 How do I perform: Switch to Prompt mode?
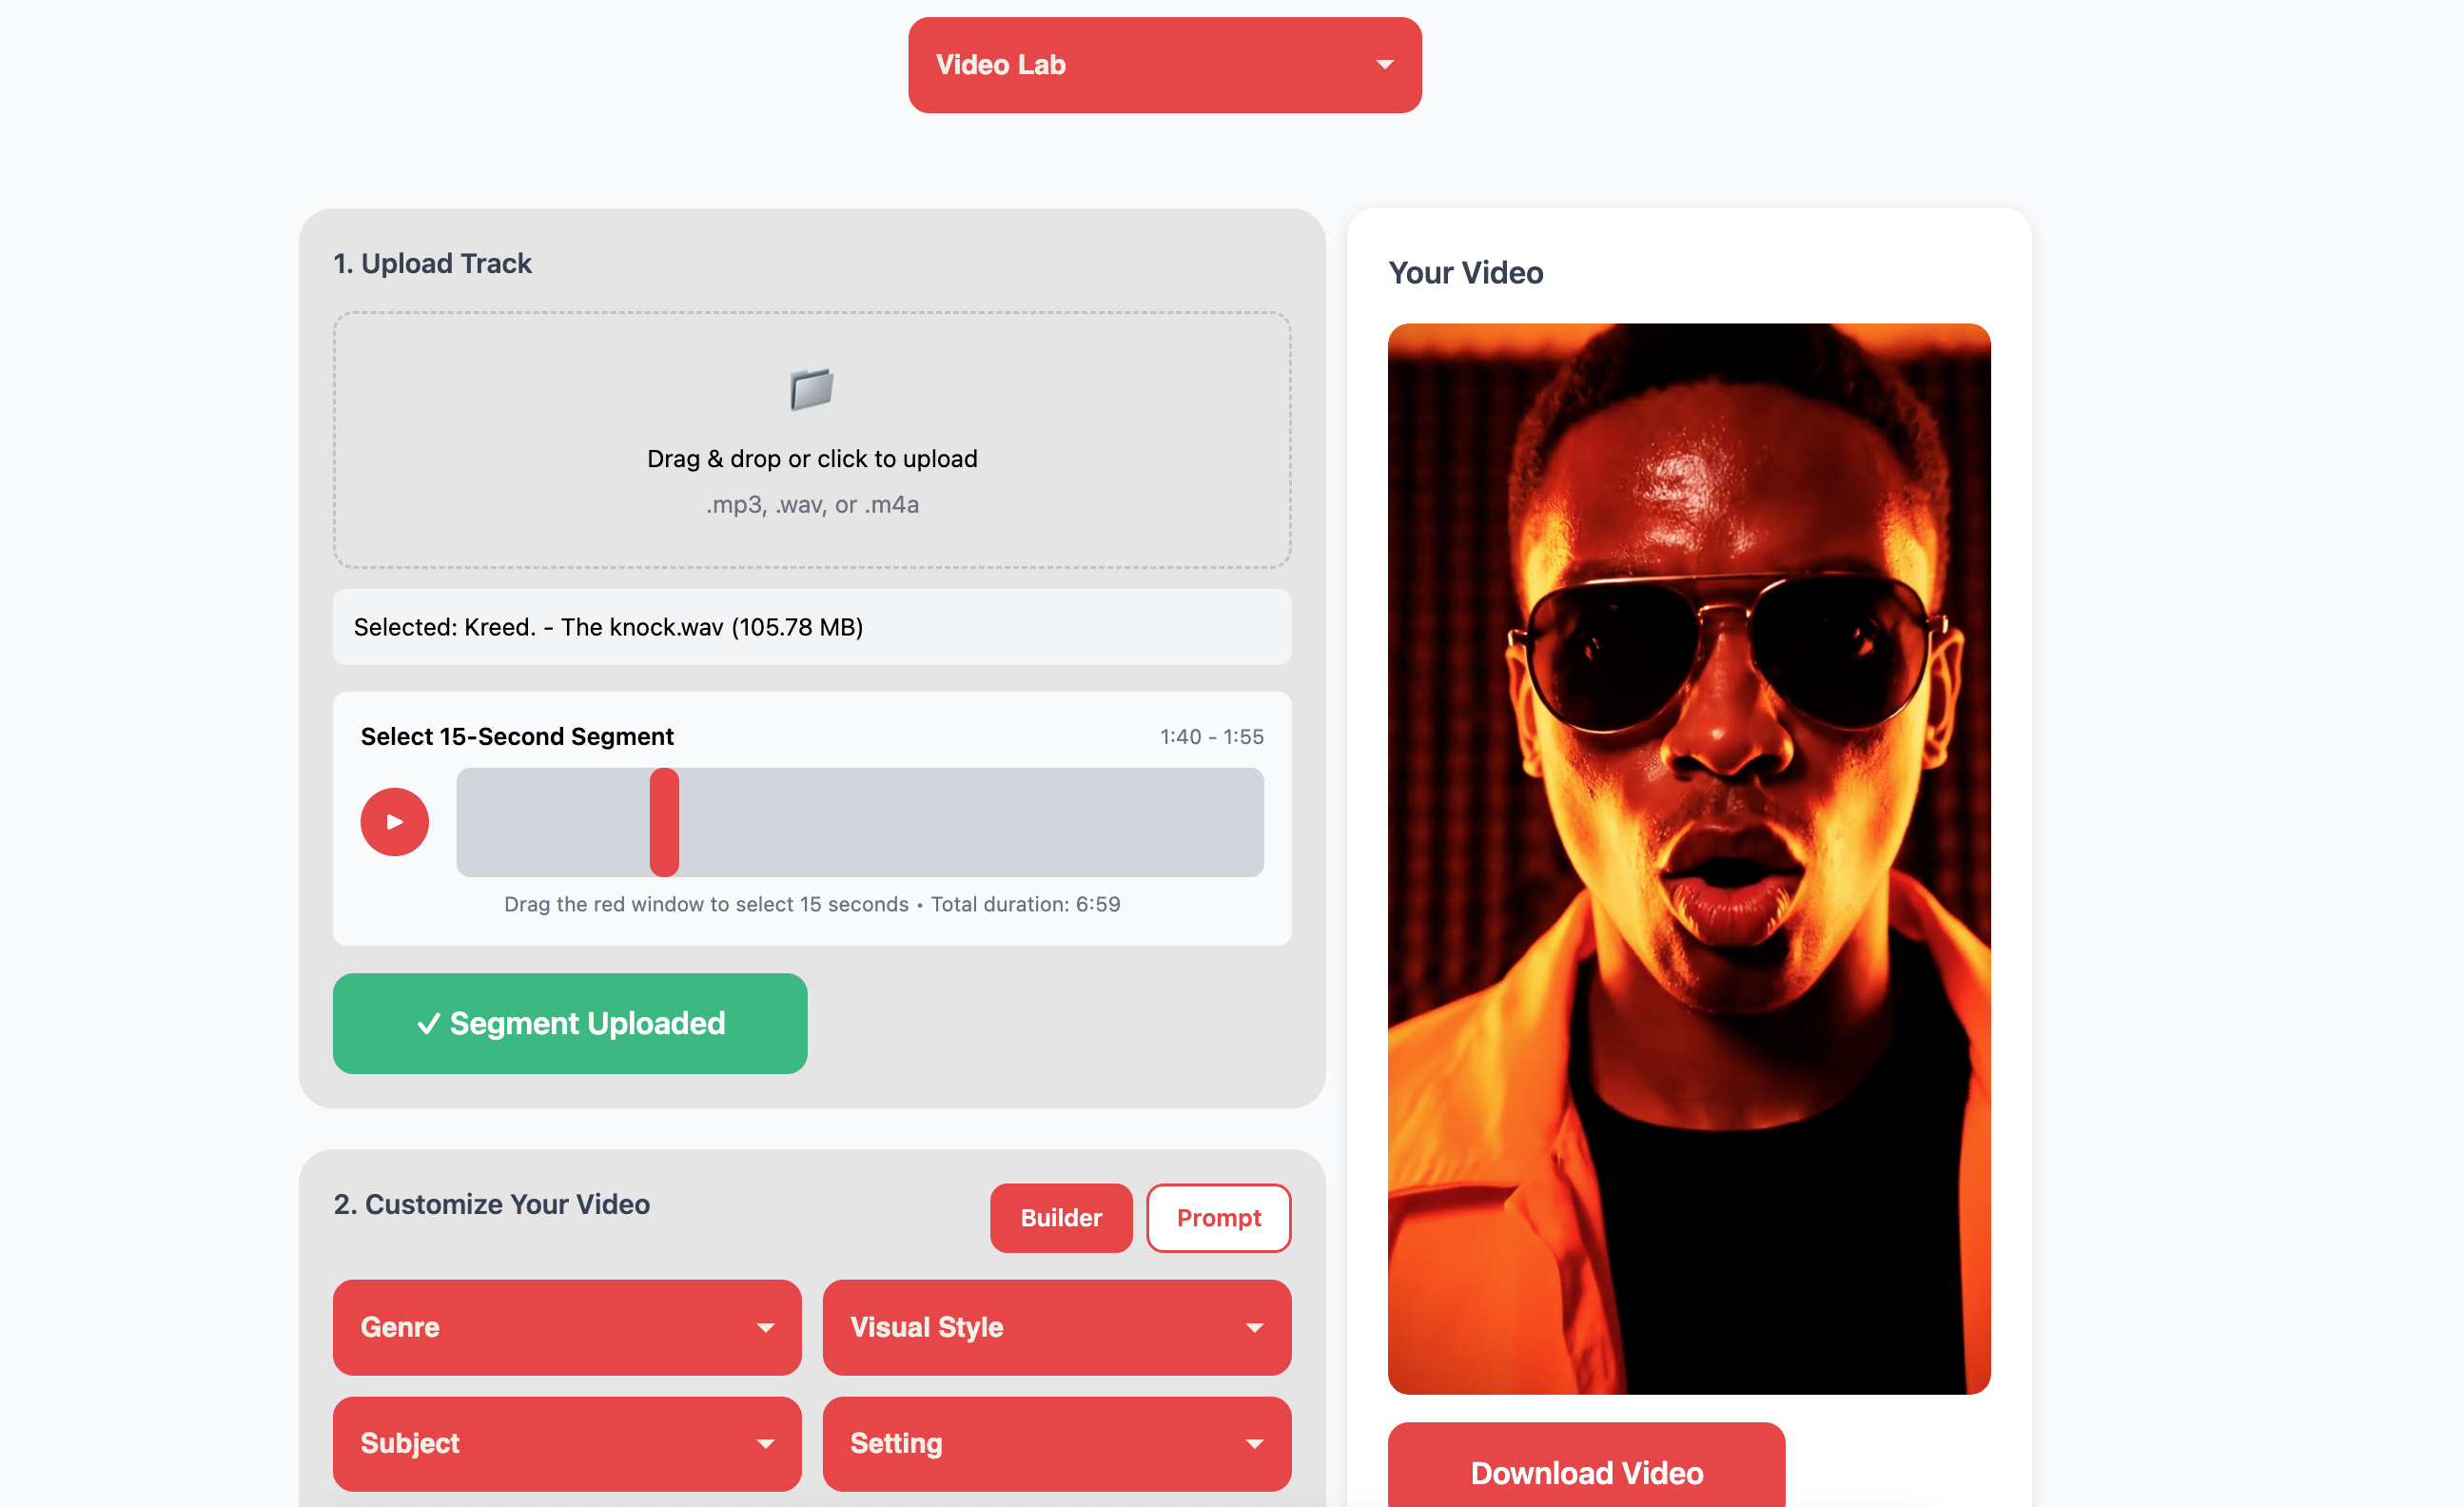pyautogui.click(x=1218, y=1218)
